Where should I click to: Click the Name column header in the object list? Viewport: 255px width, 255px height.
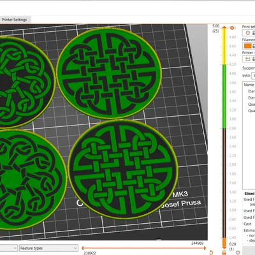(249, 85)
